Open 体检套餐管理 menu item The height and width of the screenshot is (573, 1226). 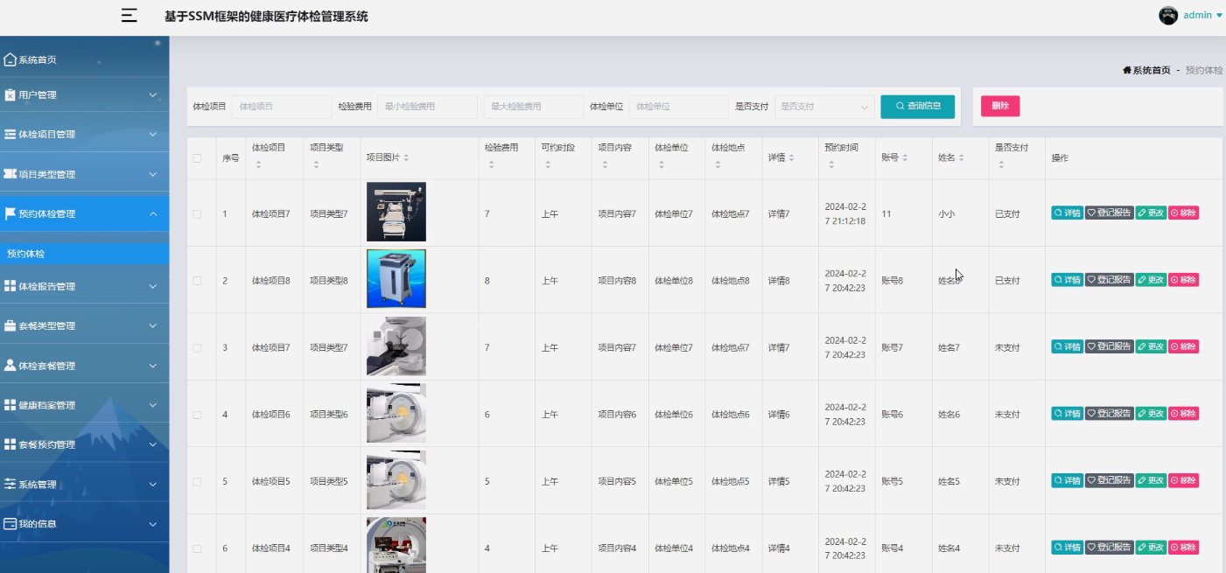coord(85,366)
